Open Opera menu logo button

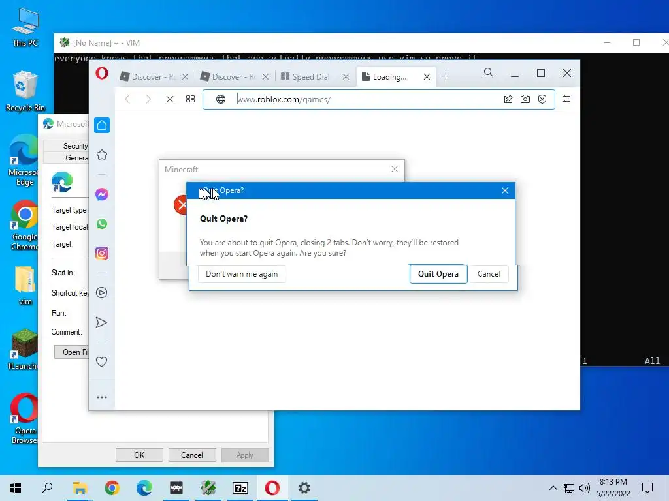pyautogui.click(x=101, y=74)
